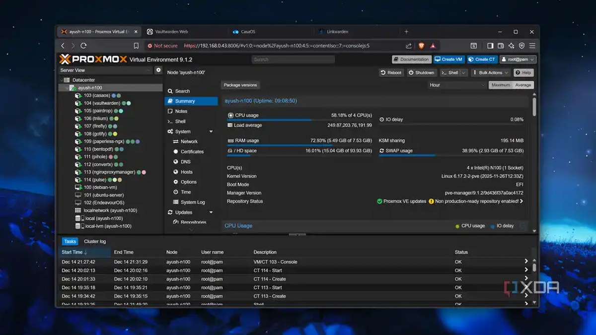Click the Help button

pos(523,72)
